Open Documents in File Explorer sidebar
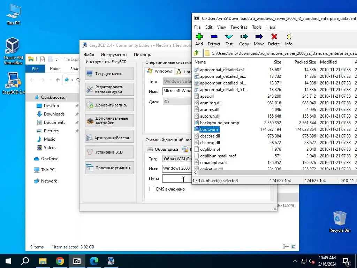357x268 pixels. coord(54,122)
